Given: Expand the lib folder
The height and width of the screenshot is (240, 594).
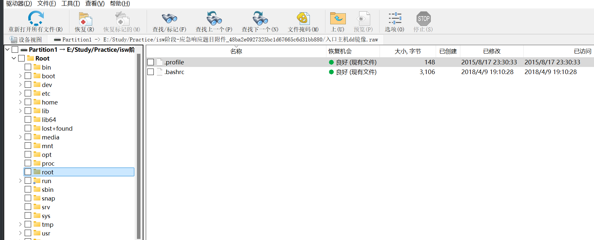Looking at the screenshot, I should point(20,111).
